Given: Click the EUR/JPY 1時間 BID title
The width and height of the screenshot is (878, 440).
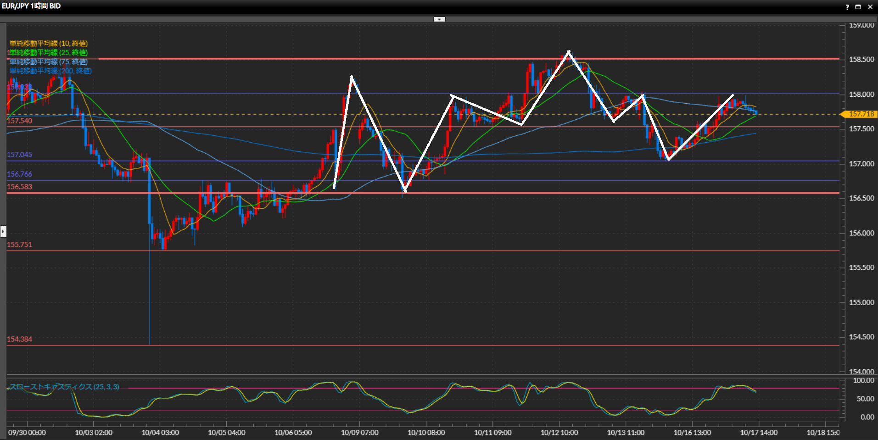Looking at the screenshot, I should (x=31, y=6).
